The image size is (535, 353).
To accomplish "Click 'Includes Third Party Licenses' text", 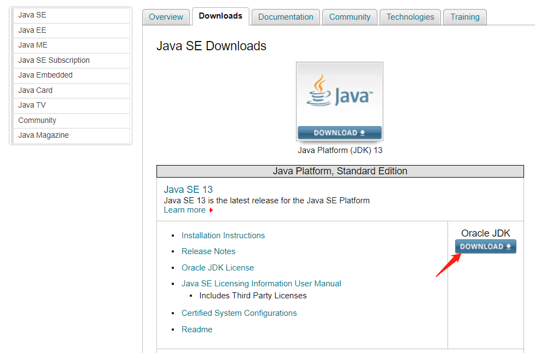I will point(253,296).
